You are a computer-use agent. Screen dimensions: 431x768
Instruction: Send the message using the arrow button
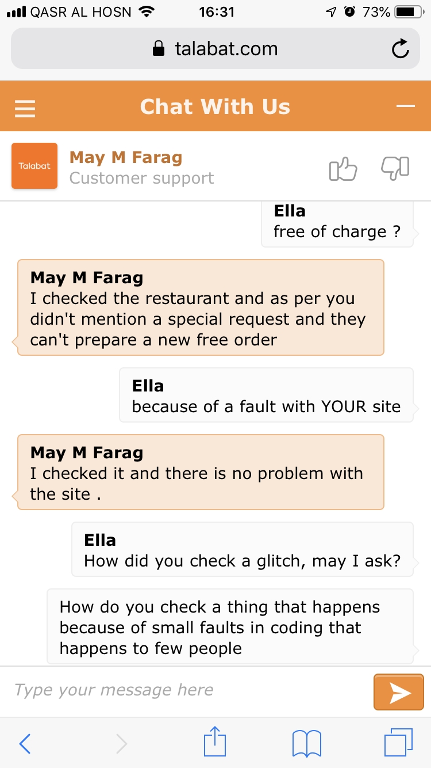[399, 692]
